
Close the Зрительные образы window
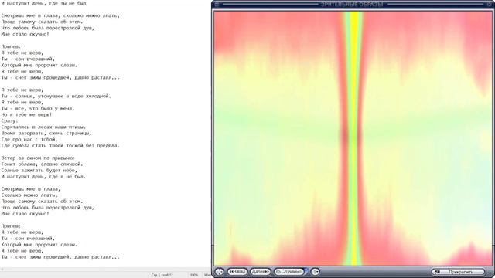[x=490, y=4]
